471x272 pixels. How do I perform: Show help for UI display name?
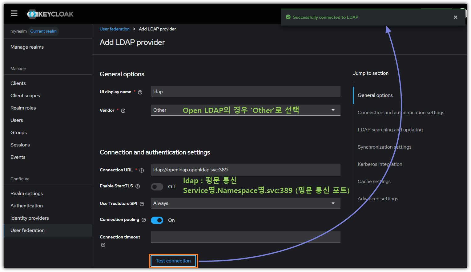click(140, 92)
